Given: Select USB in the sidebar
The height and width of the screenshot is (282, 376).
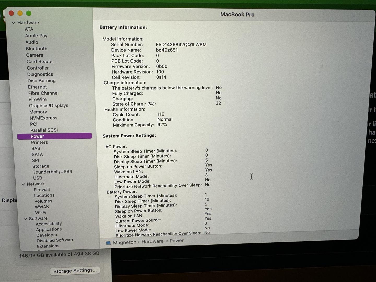Looking at the screenshot, I should pos(37,178).
